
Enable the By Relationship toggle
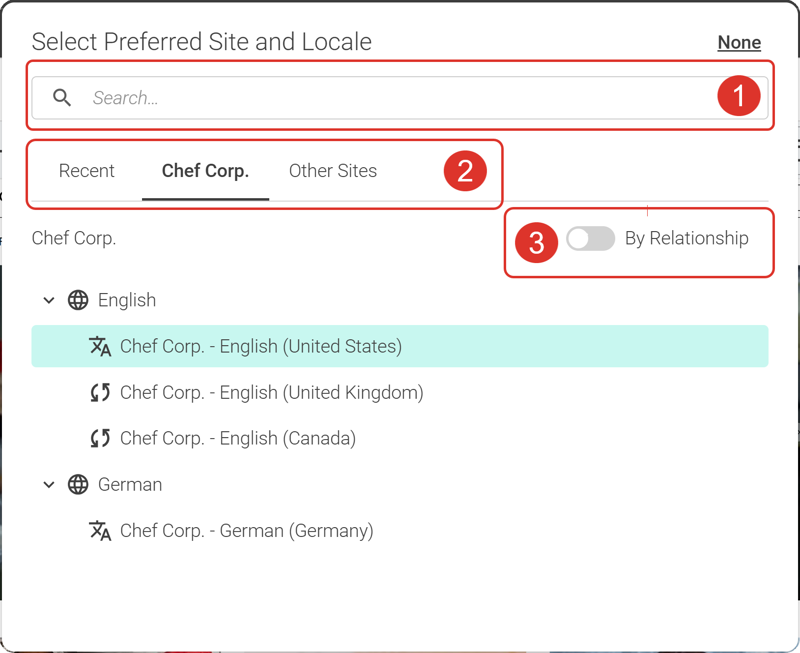tap(590, 238)
